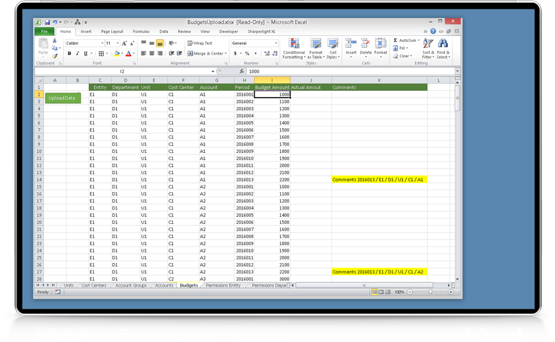Viewport: 555px width, 342px height.
Task: Apply bold formatting
Action: click(x=70, y=53)
